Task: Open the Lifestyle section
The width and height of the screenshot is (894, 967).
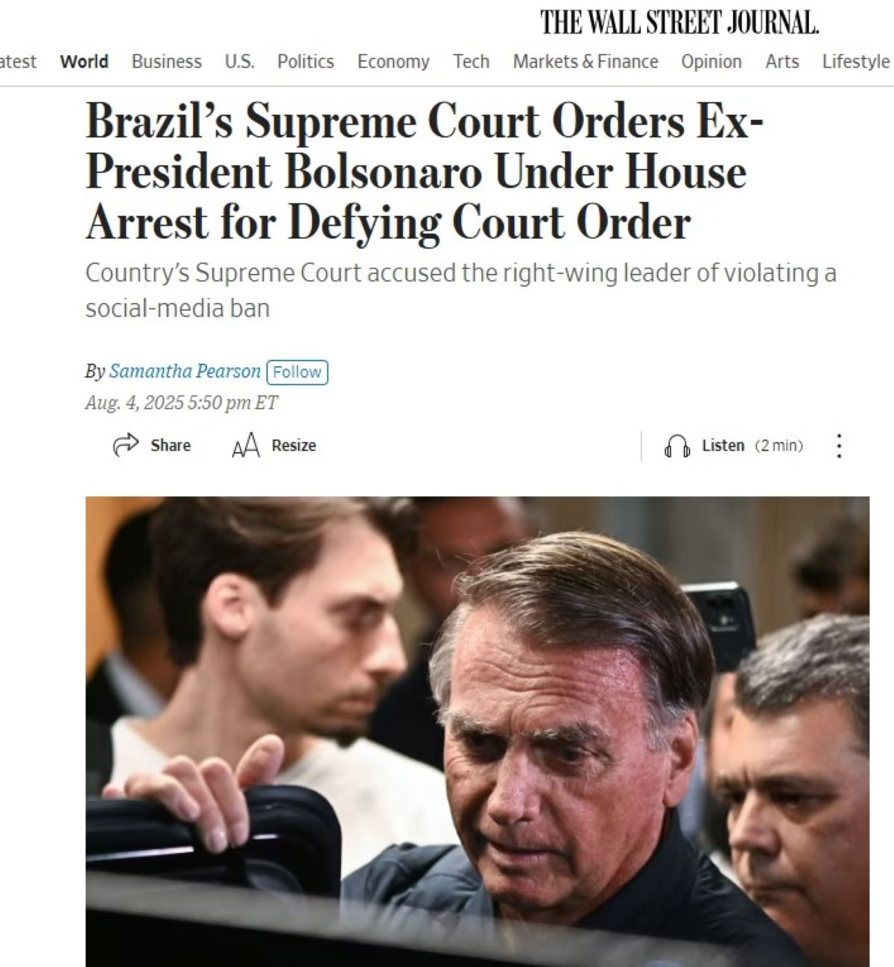Action: (856, 61)
